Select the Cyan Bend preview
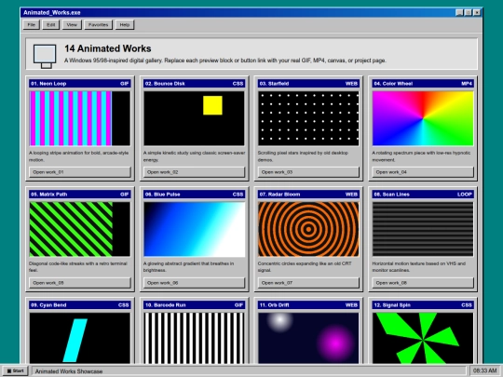Viewport: 503px width, 377px height. [80, 338]
